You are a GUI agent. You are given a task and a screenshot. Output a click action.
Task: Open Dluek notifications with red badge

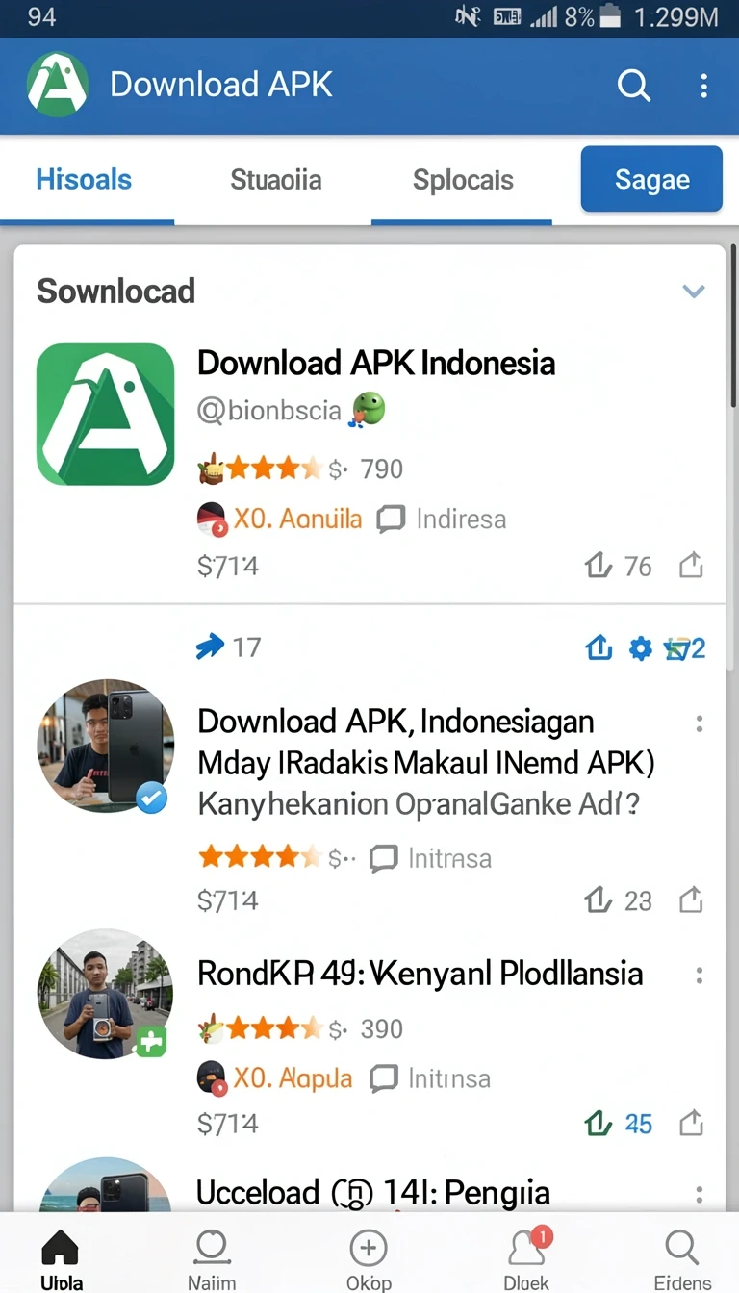click(527, 1257)
